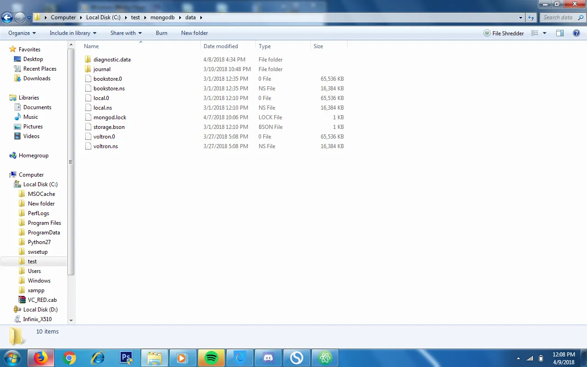Open Internet Explorer from the taskbar
The image size is (587, 367).
pyautogui.click(x=98, y=358)
